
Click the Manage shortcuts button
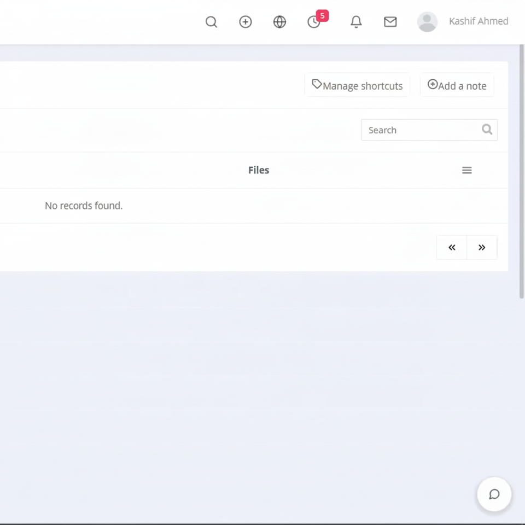[x=357, y=85]
